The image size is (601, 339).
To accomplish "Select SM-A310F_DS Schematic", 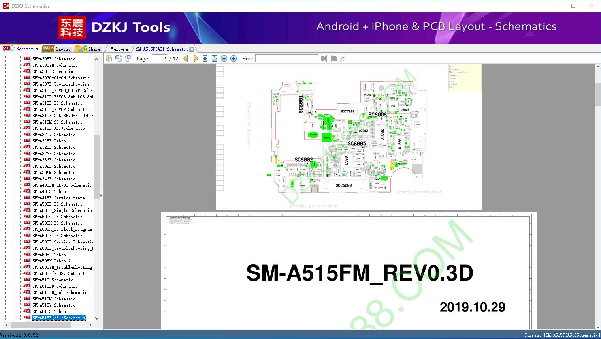I will click(57, 103).
